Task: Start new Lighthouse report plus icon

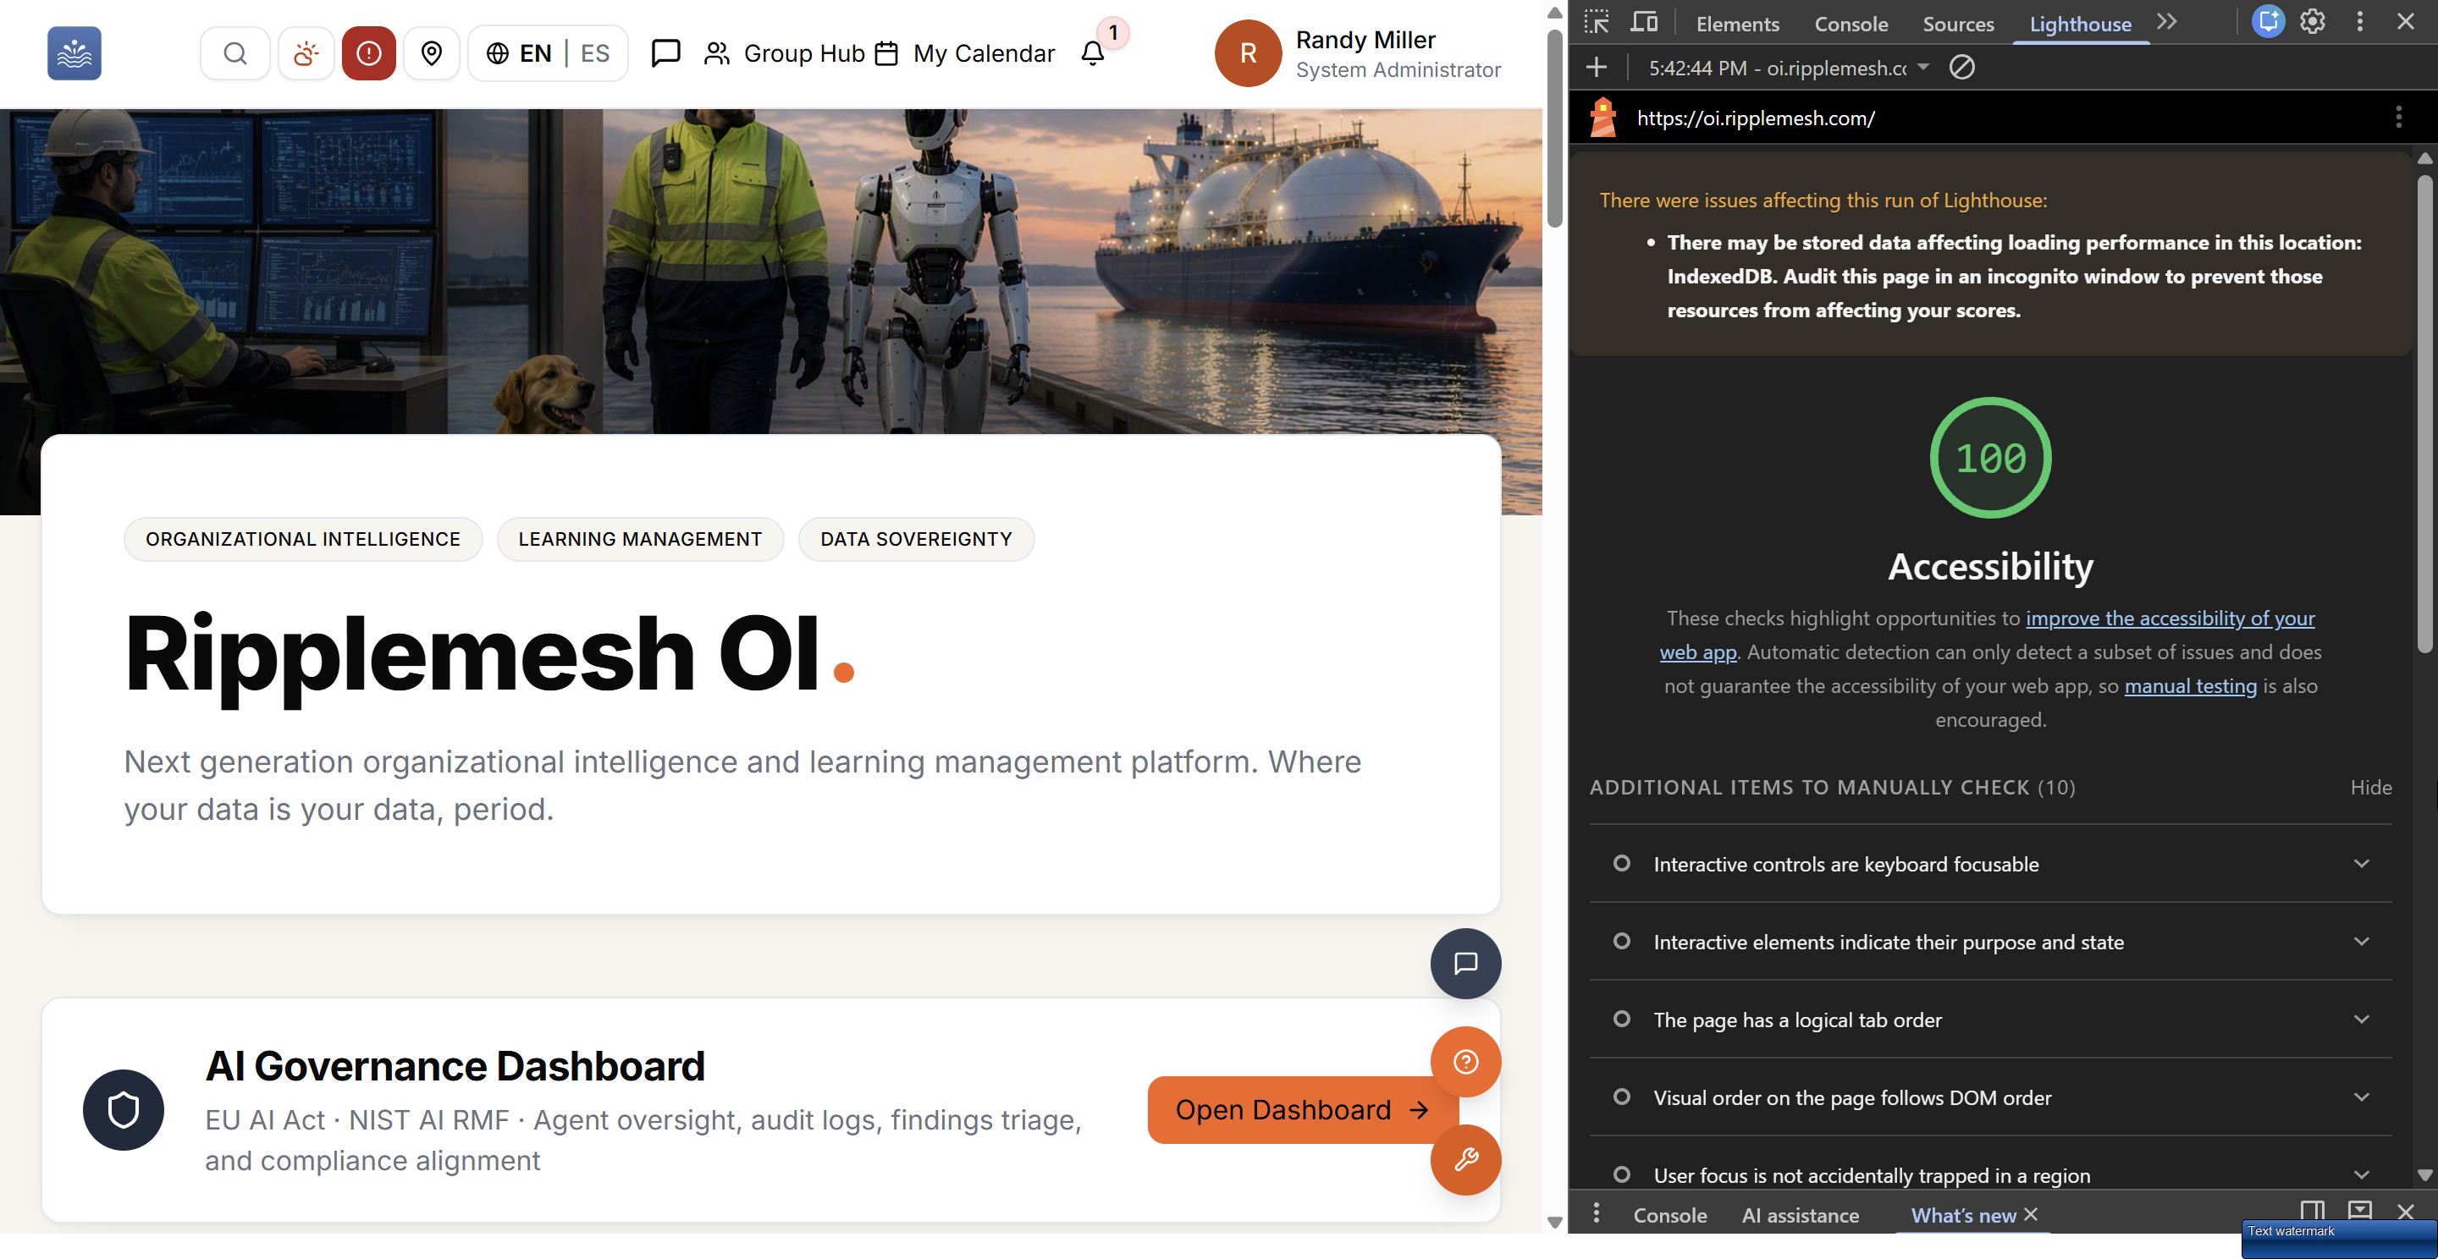Action: 1597,67
